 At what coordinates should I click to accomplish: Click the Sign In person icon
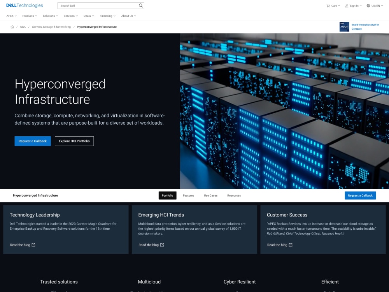tap(347, 5)
